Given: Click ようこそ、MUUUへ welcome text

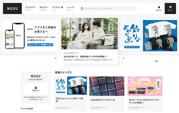Looking at the screenshot, I should [36, 80].
